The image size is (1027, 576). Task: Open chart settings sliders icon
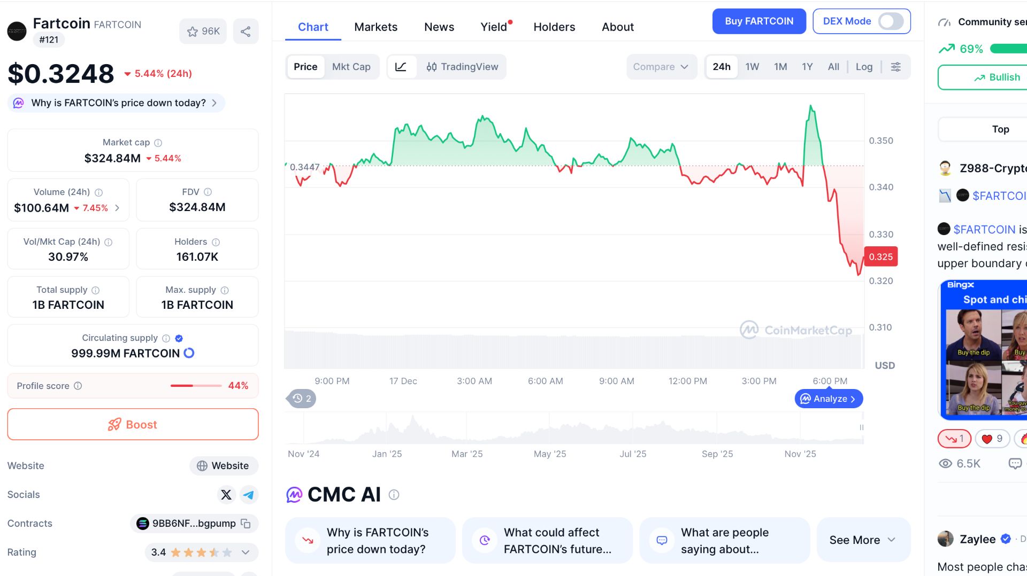[895, 67]
